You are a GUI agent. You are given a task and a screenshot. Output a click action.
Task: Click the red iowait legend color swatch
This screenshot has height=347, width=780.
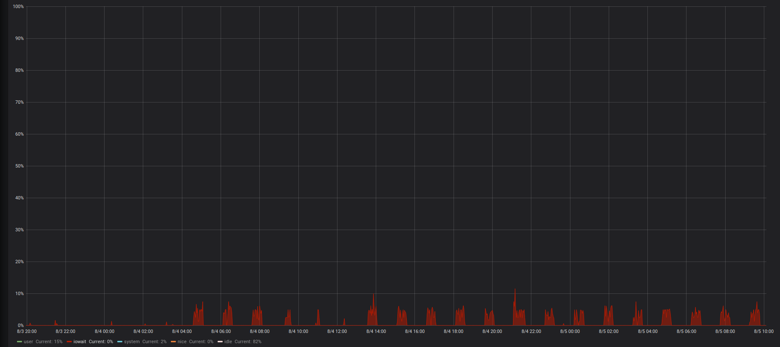point(69,342)
